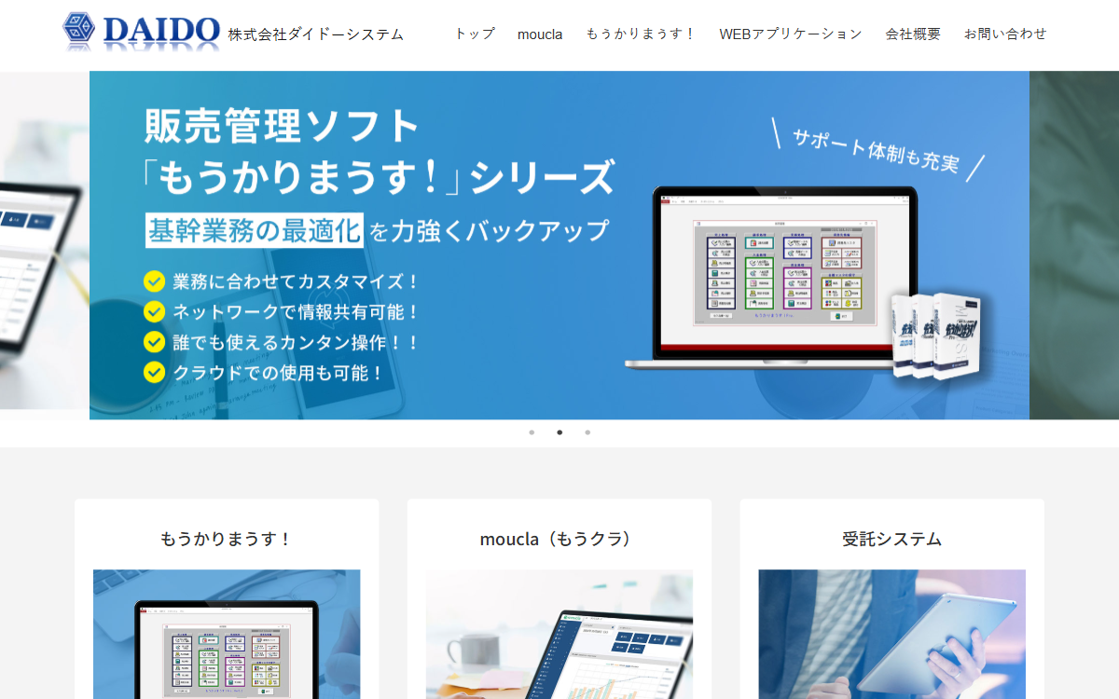Open the 会社概要 page
Viewport: 1119px width, 699px height.
pos(913,34)
